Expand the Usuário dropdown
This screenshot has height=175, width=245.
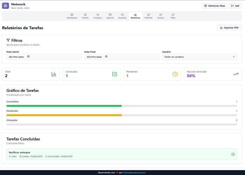click(199, 57)
